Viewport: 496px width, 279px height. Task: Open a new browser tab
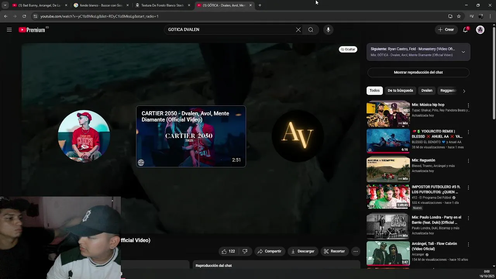pyautogui.click(x=260, y=5)
